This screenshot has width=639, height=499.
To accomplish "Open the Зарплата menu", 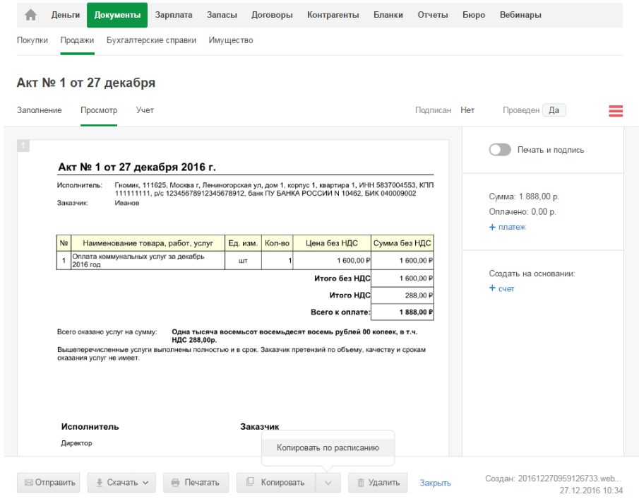I will coord(174,15).
